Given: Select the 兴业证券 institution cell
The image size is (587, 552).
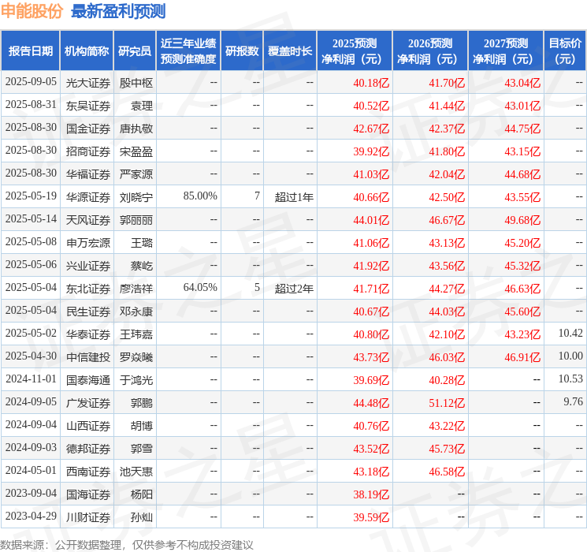Looking at the screenshot, I should point(88,266).
